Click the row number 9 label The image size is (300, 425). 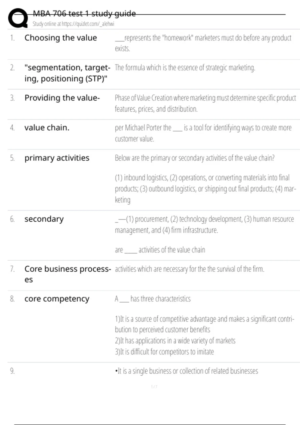[x=12, y=371]
